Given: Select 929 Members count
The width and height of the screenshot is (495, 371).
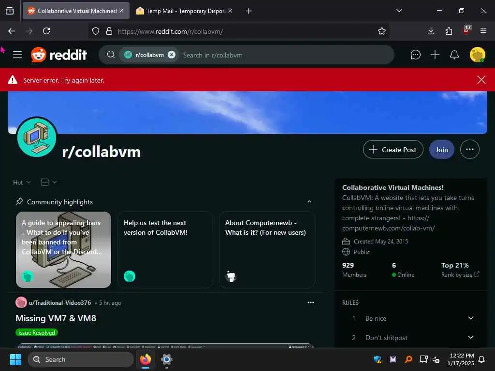Looking at the screenshot, I should [x=354, y=270].
